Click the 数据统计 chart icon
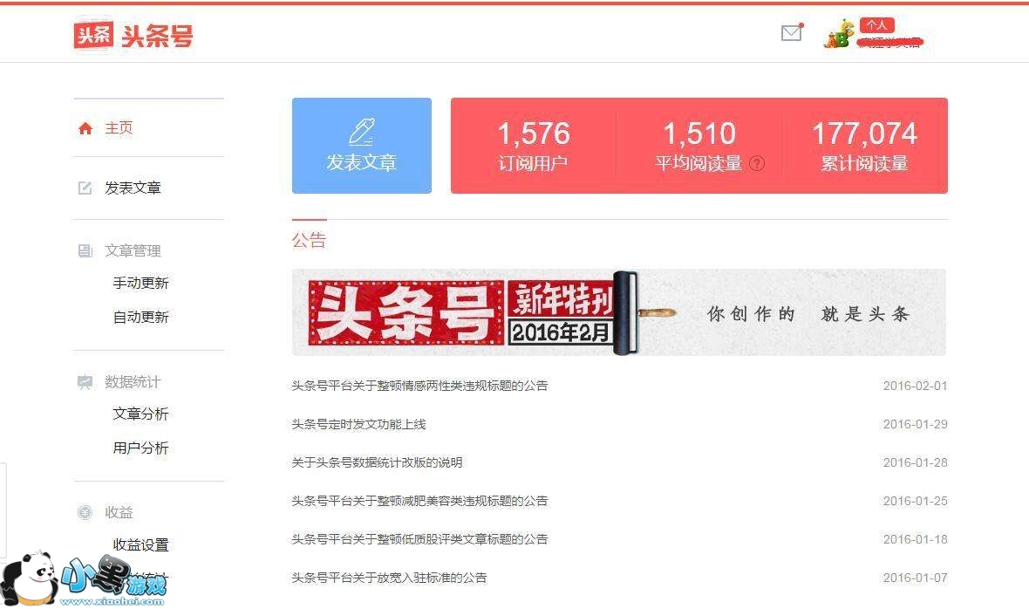Image resolution: width=1029 pixels, height=609 pixels. tap(85, 382)
